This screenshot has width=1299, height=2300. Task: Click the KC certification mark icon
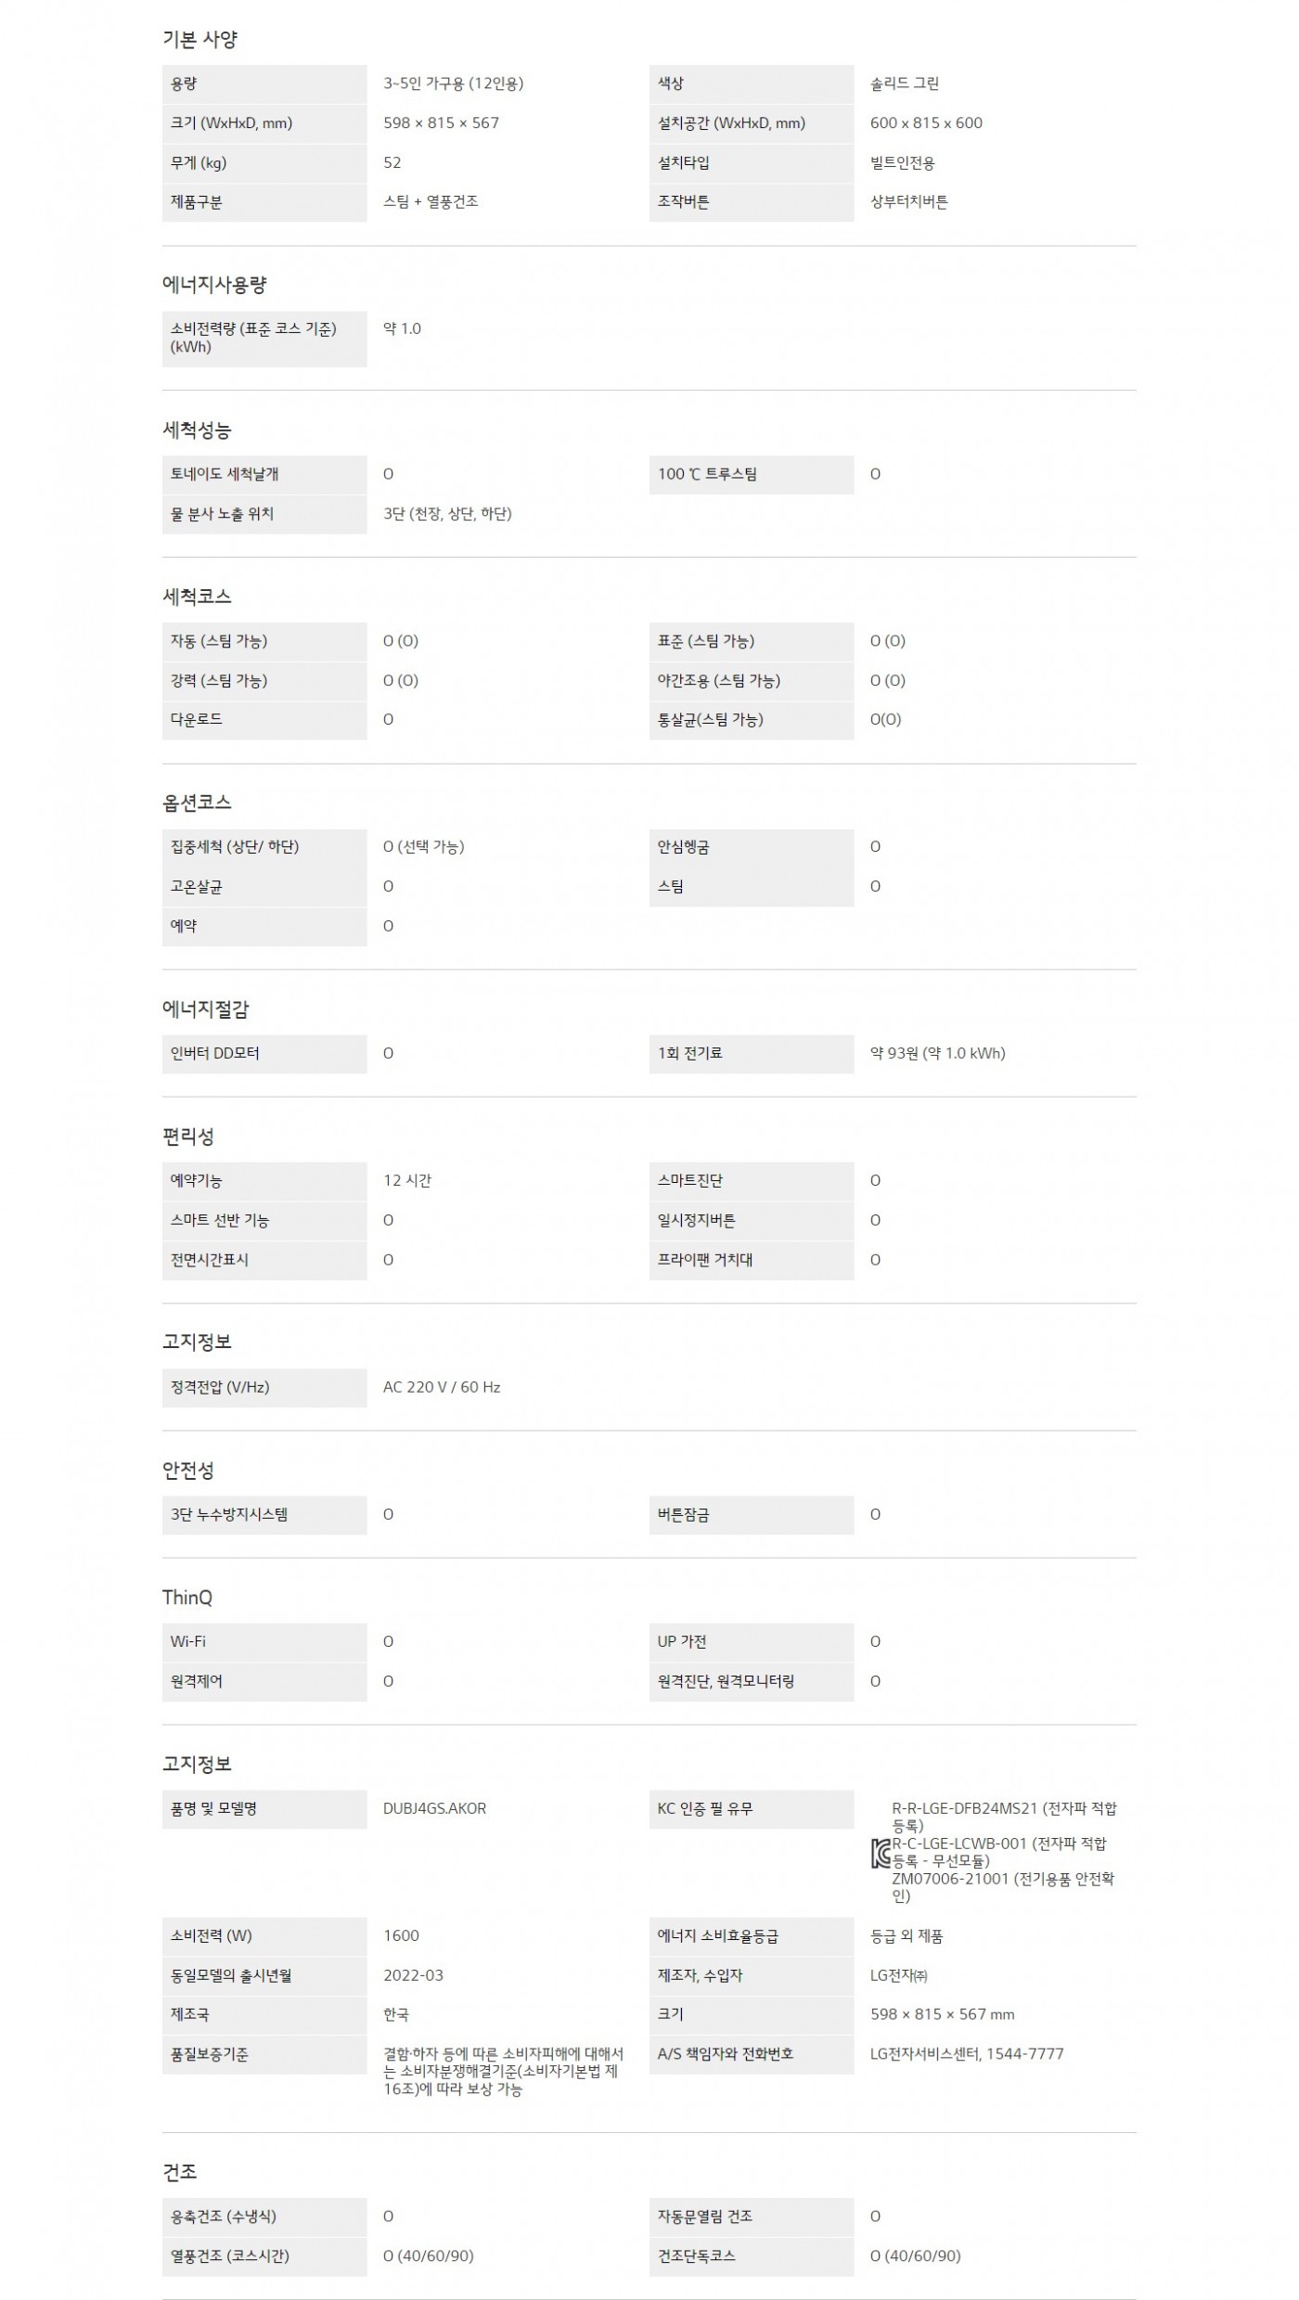tap(881, 1853)
